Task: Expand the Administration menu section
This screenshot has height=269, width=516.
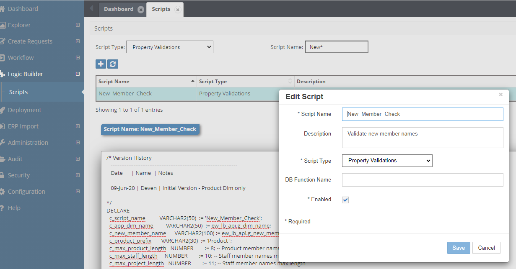Action: pyautogui.click(x=78, y=143)
